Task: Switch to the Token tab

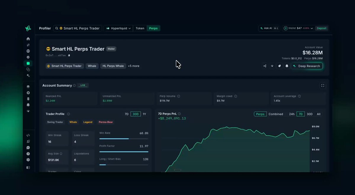Action: (x=140, y=28)
